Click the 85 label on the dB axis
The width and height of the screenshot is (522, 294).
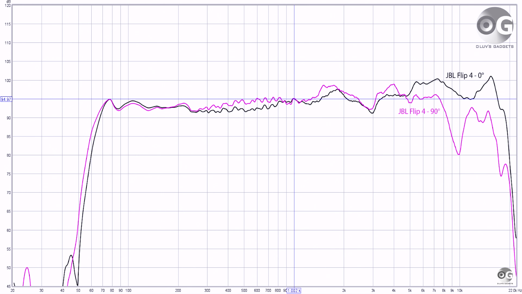tap(9, 137)
